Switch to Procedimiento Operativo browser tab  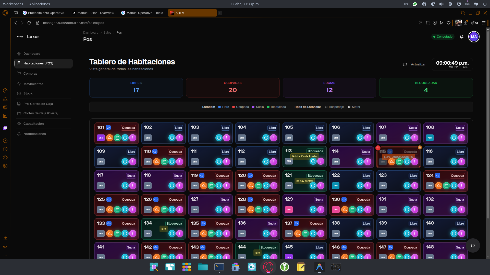coord(45,13)
